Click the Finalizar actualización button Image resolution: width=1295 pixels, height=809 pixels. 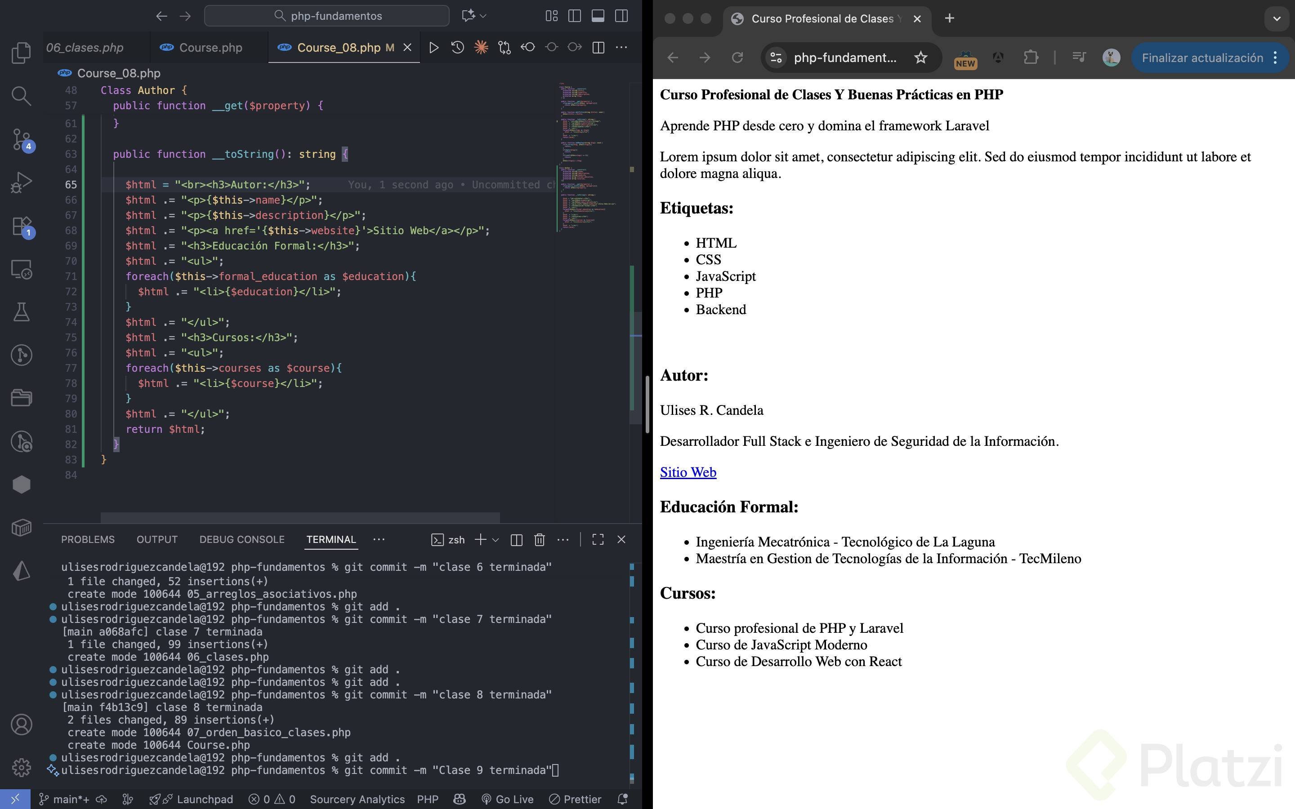[1202, 58]
